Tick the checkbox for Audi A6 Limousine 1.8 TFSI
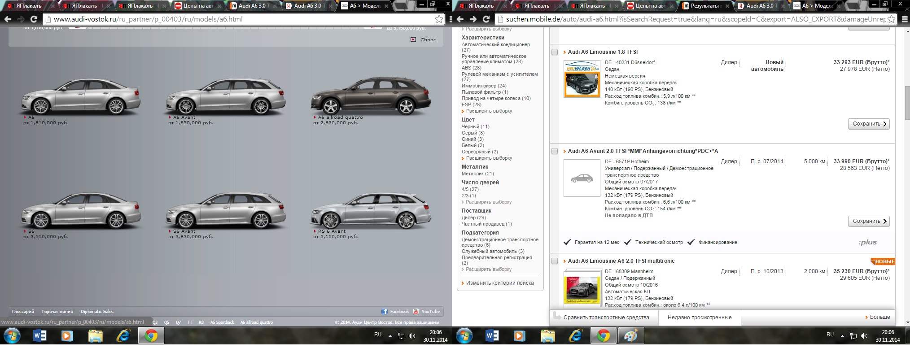This screenshot has width=910, height=348. (555, 52)
